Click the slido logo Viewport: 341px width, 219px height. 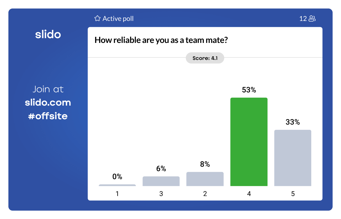point(48,35)
